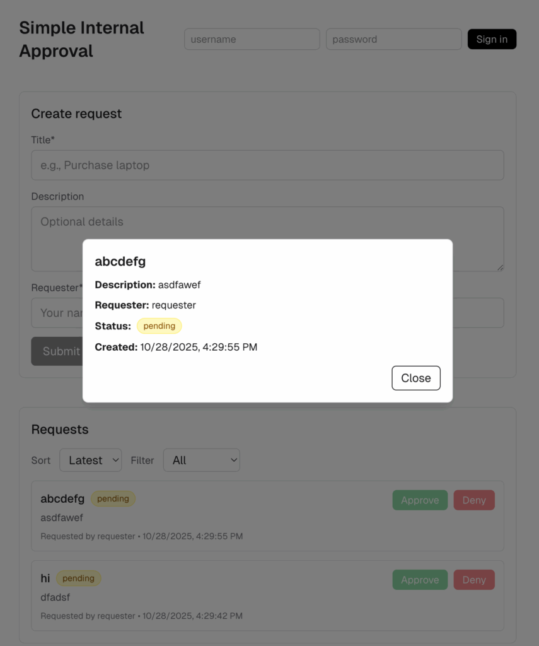Select the Title input field
Image resolution: width=539 pixels, height=646 pixels.
(267, 165)
